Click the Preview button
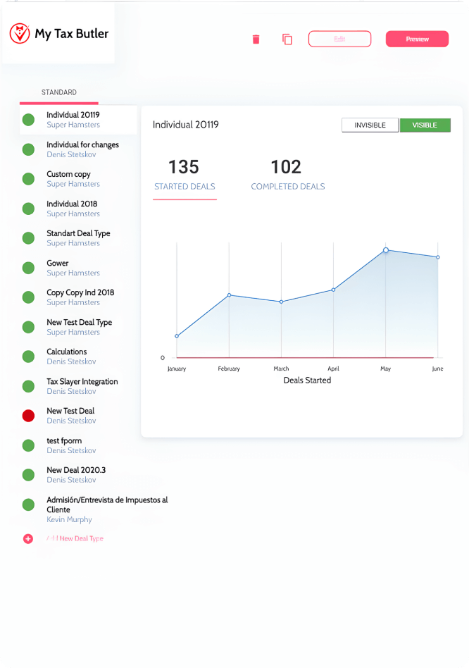Screen dimensions: 469x668 point(417,39)
